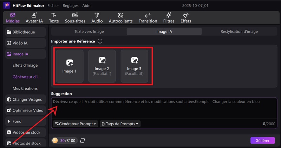Open the Réglages menu
This screenshot has width=281, height=148.
[x=71, y=6]
